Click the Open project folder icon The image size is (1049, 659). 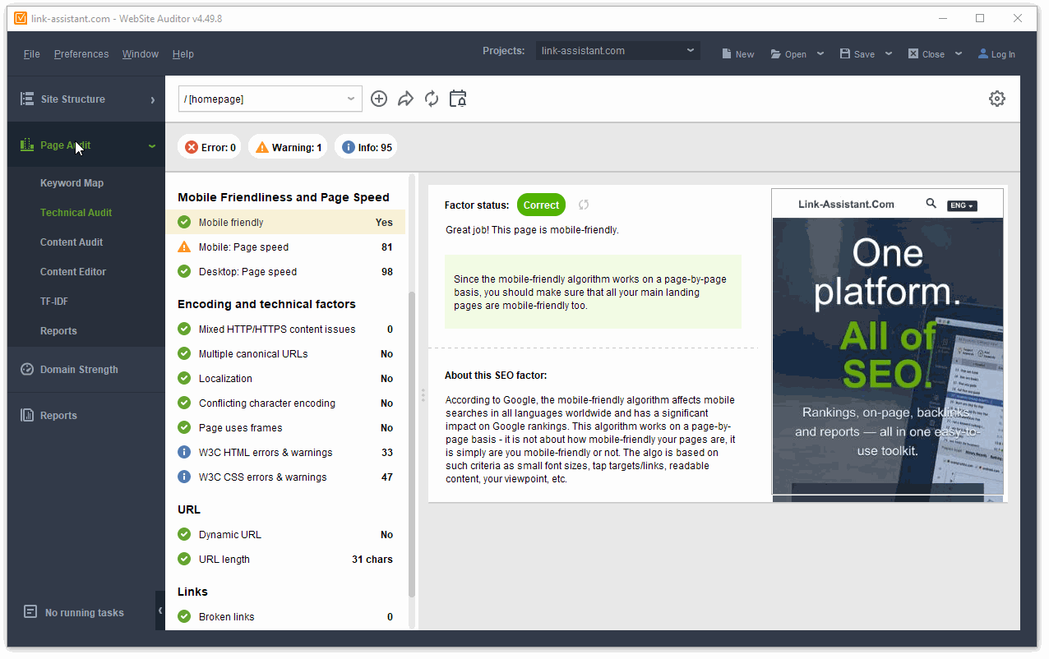tap(776, 53)
